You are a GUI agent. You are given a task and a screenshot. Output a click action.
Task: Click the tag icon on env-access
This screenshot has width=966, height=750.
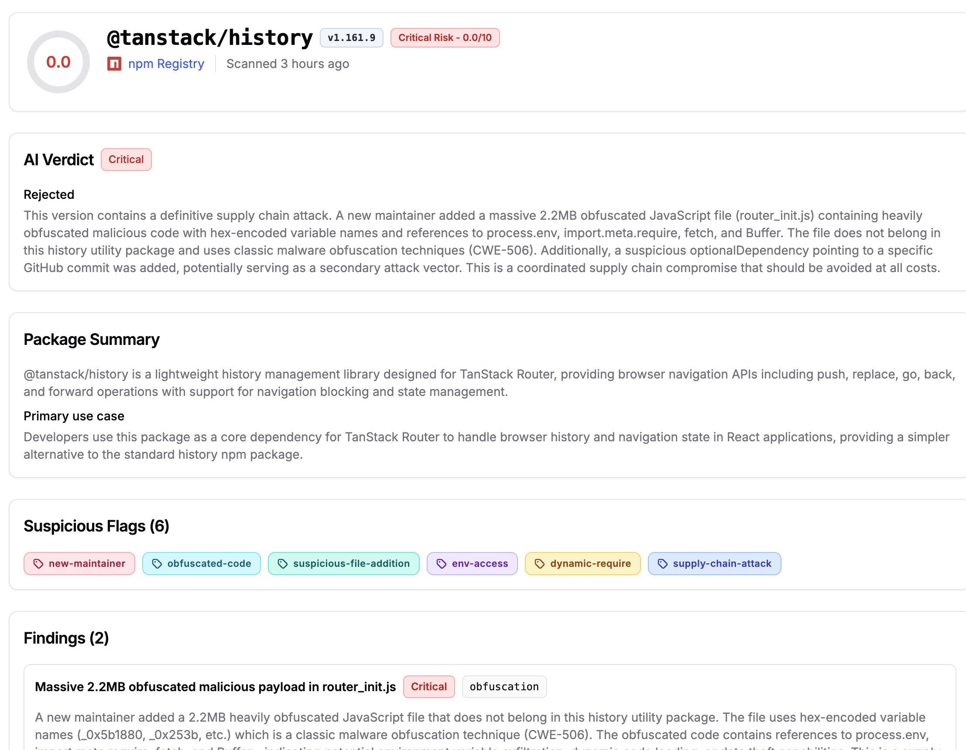pos(442,563)
